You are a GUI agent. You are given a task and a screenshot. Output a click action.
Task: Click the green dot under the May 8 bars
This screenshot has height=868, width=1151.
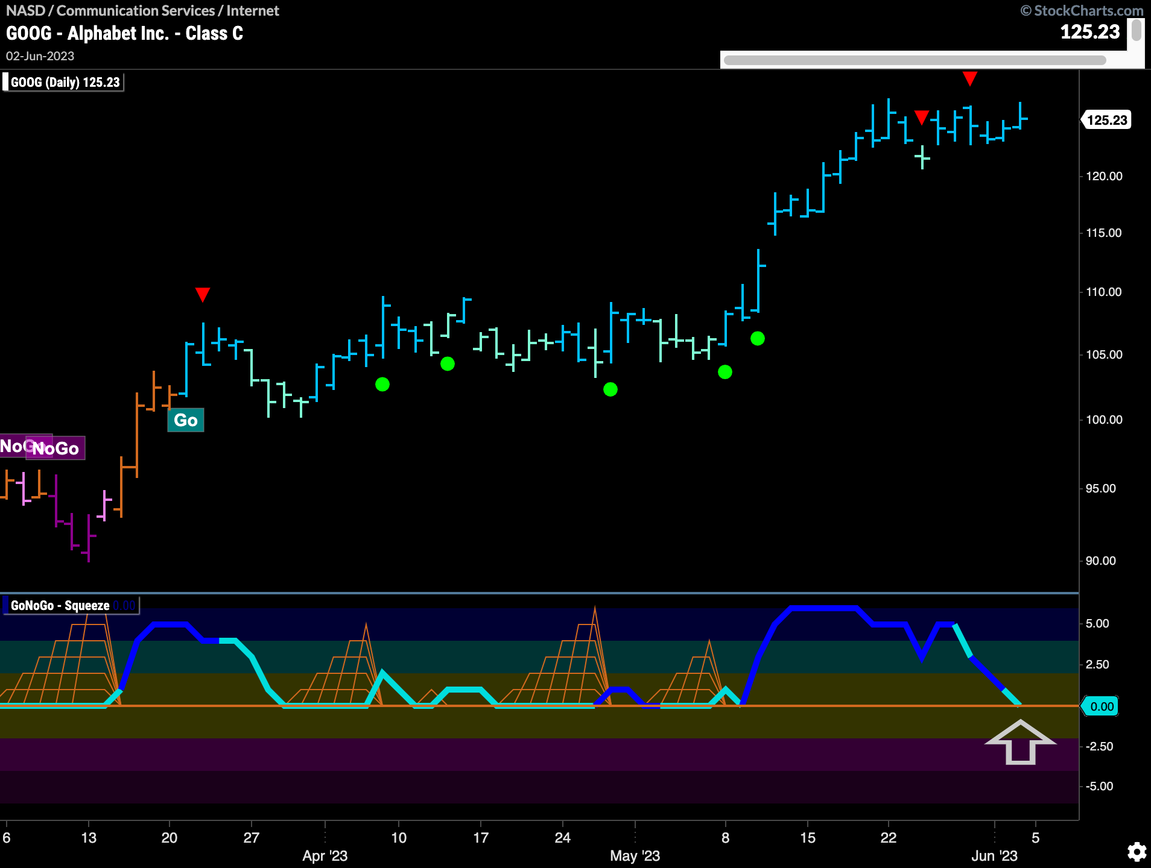click(x=725, y=372)
